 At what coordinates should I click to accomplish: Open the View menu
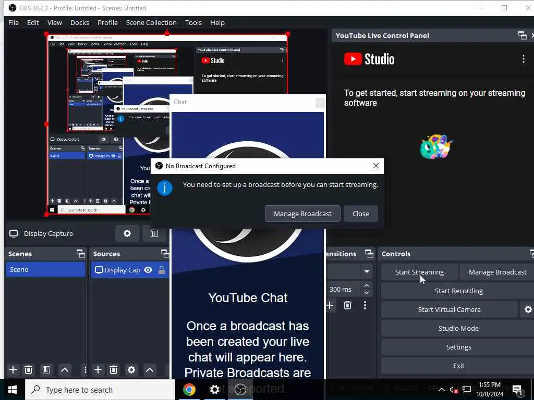click(54, 22)
